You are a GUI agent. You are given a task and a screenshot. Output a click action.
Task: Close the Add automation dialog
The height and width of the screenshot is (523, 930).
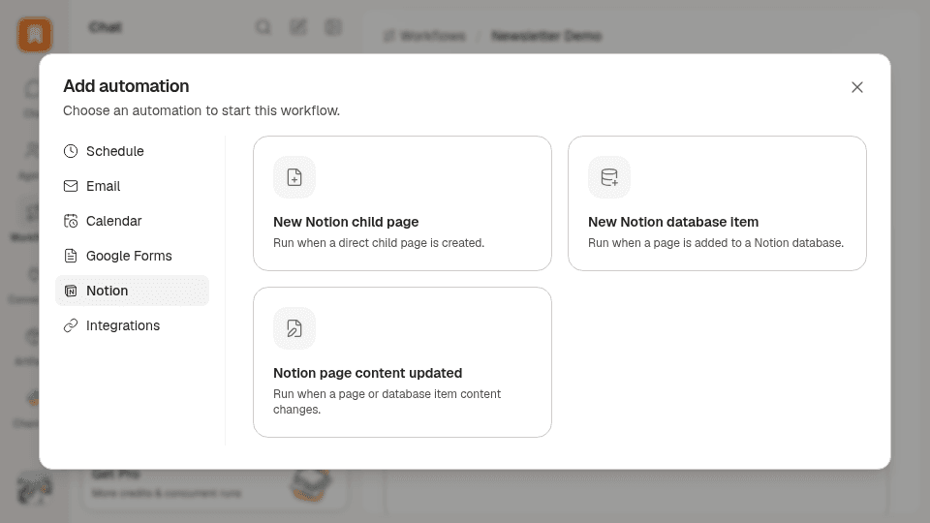pos(857,87)
